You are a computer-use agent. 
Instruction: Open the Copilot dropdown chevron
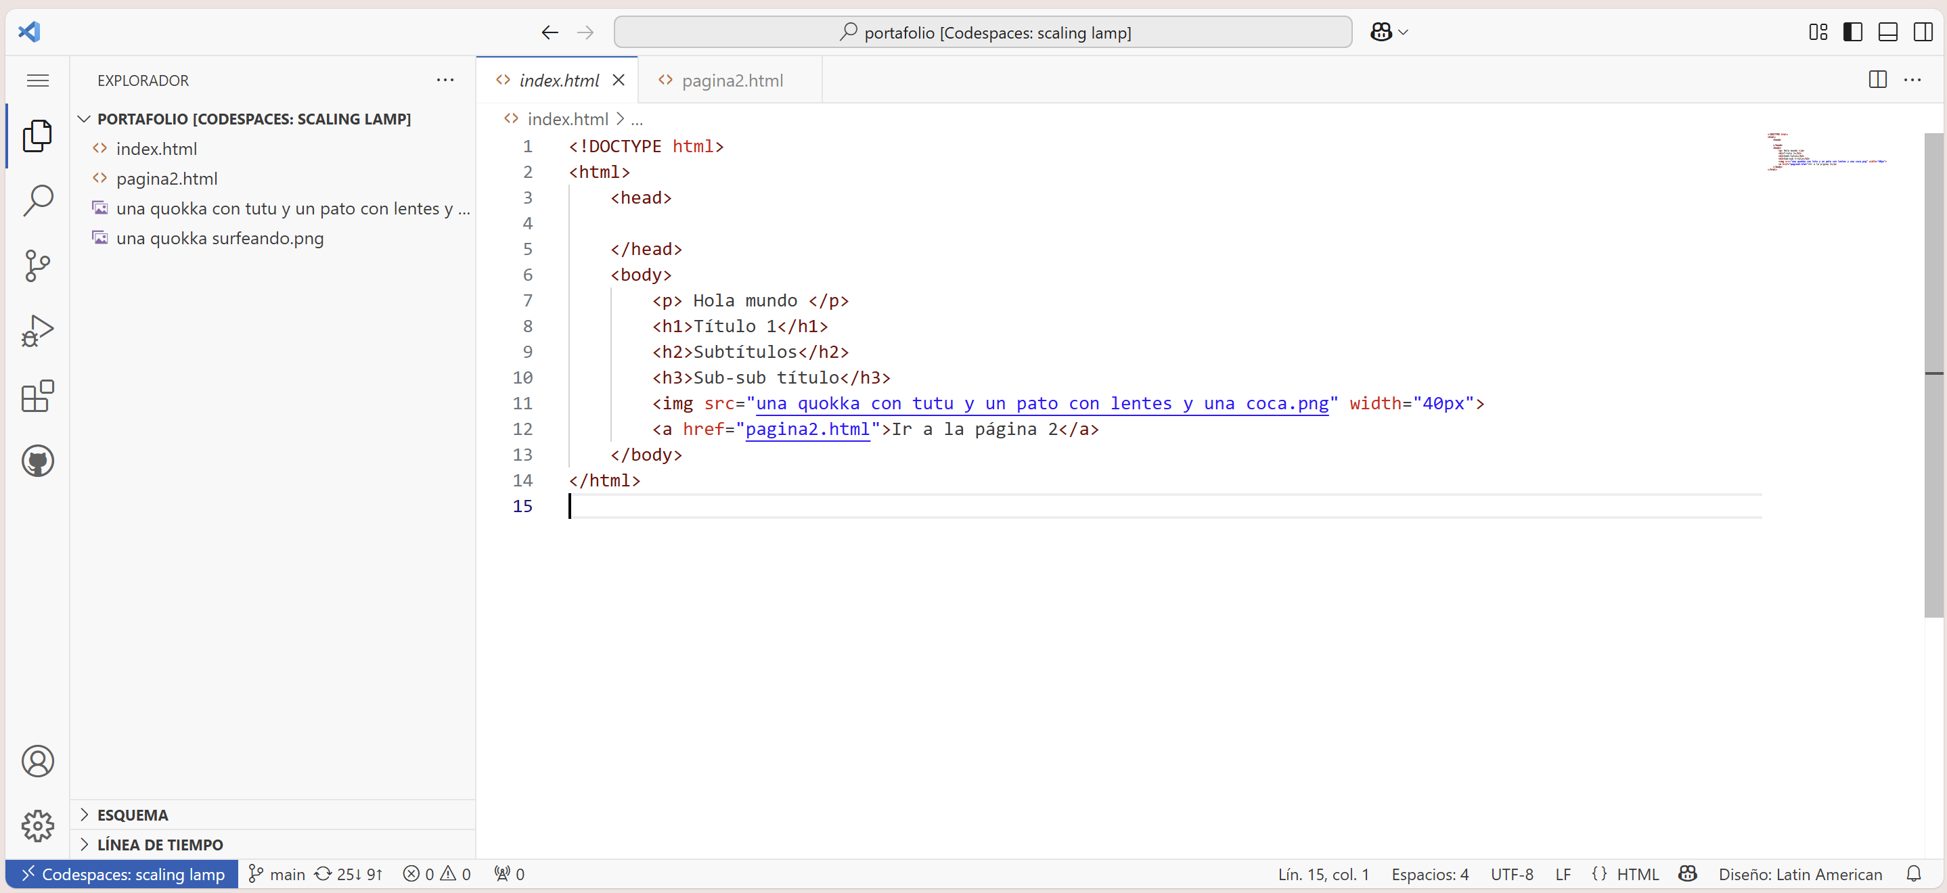pyautogui.click(x=1404, y=32)
